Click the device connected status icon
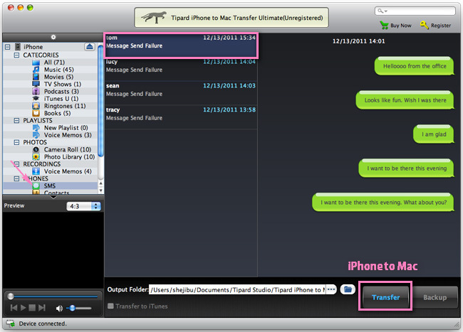This screenshot has width=463, height=332. [x=11, y=323]
